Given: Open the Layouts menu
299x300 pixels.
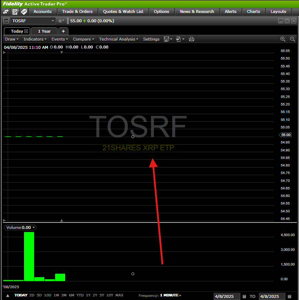Looking at the screenshot, I should click(278, 12).
